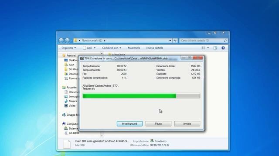Click Condiviso sharing status in details pane
This screenshot has width=279, height=156.
[160, 141]
